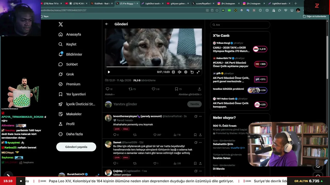Bookmark levonthersarpisyan's reply
330x185 pixels.
(x=195, y=135)
